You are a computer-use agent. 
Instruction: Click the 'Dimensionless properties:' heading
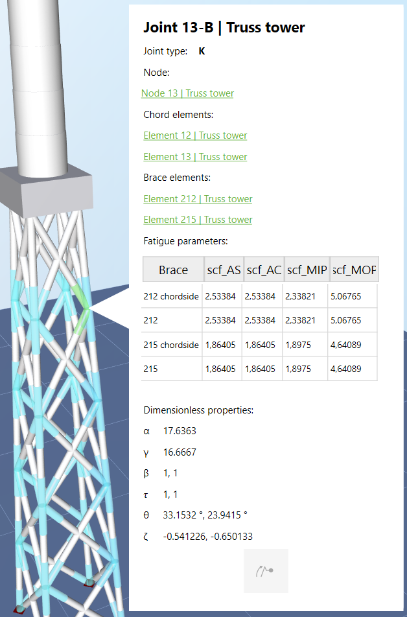tap(198, 410)
